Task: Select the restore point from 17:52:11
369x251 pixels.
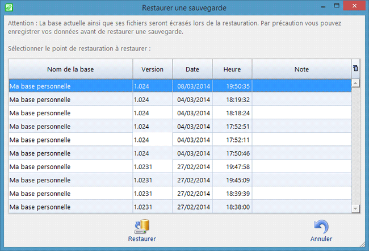Action: click(70, 139)
